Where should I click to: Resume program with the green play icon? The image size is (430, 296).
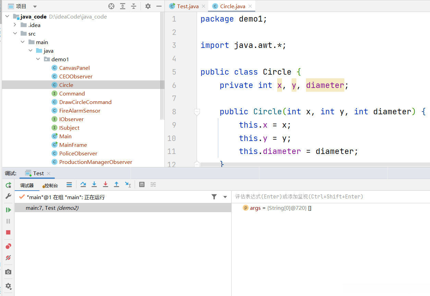8,210
